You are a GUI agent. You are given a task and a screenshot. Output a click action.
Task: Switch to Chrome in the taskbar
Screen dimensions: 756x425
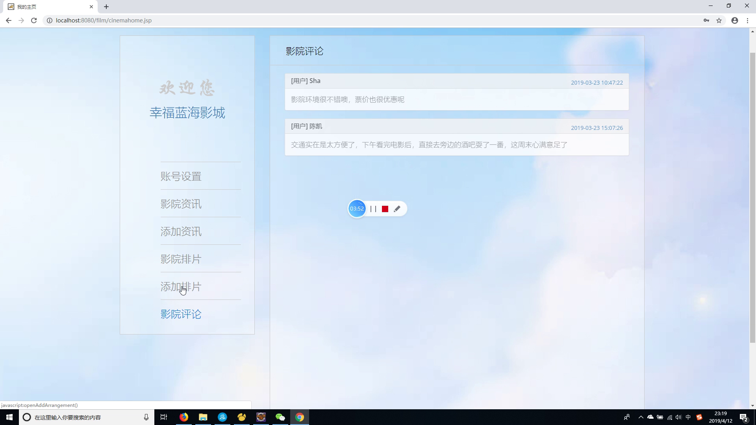(x=300, y=417)
